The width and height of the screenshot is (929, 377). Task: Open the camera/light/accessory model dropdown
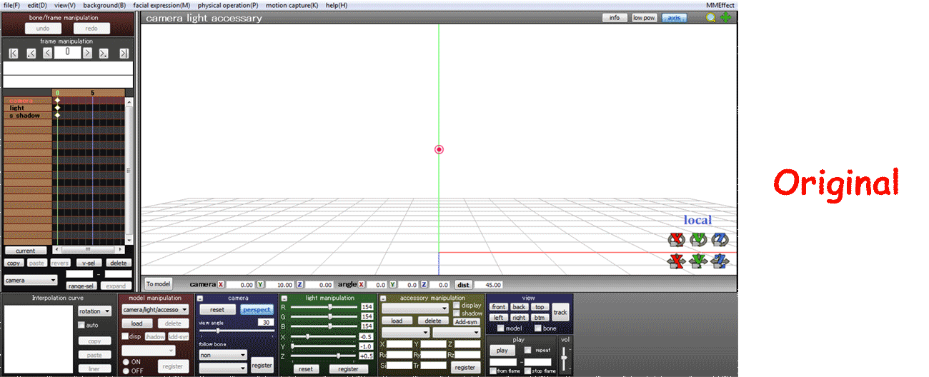155,310
